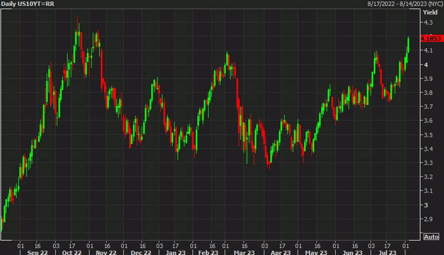Click the Feb 23 month label
This screenshot has width=444, height=255.
pos(208,252)
